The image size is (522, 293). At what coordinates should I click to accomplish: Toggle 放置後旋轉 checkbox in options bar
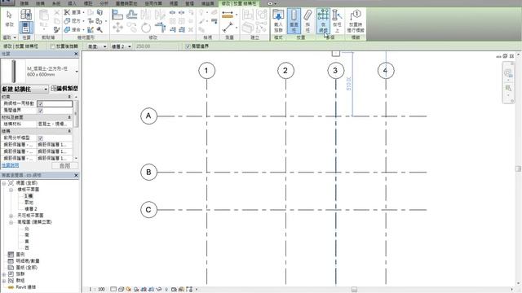click(52, 46)
